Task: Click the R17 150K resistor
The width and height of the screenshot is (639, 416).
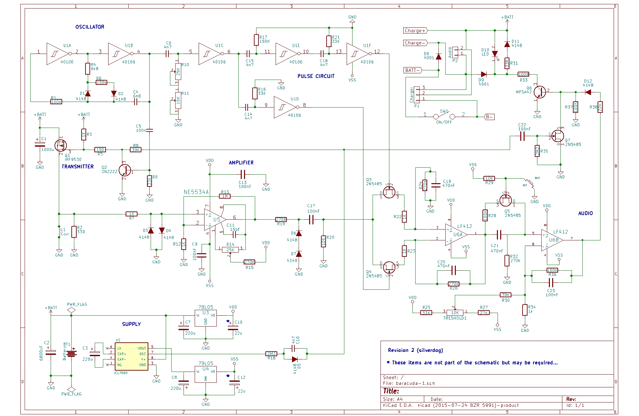Action: [x=256, y=40]
